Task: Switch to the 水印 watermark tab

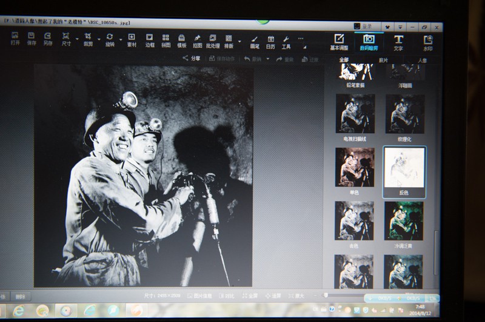Action: click(428, 43)
